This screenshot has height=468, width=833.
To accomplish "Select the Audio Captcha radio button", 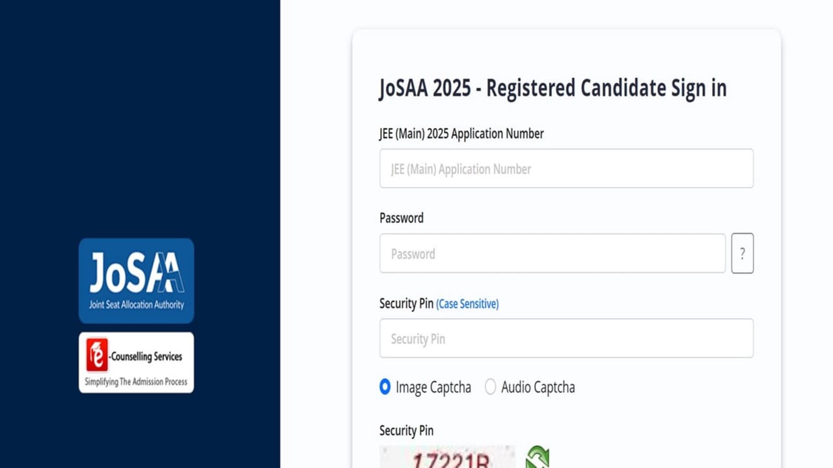I will click(490, 387).
